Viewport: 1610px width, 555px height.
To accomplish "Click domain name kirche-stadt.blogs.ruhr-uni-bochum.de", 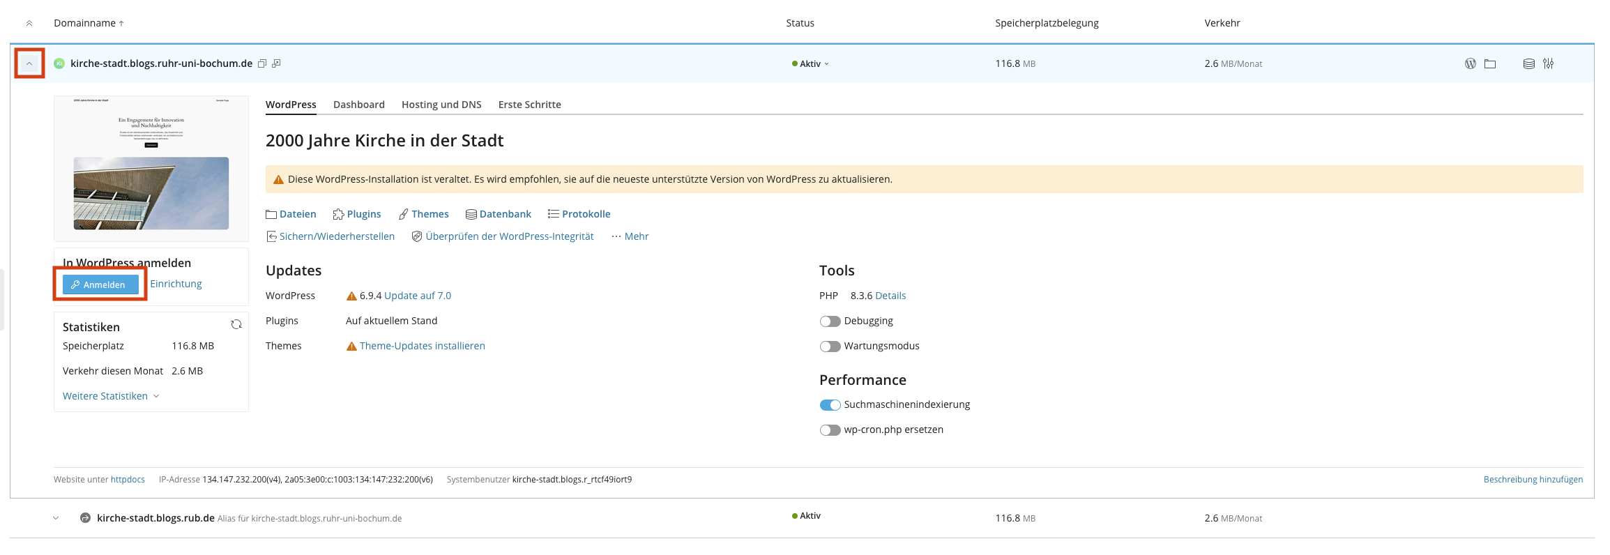I will (x=161, y=63).
